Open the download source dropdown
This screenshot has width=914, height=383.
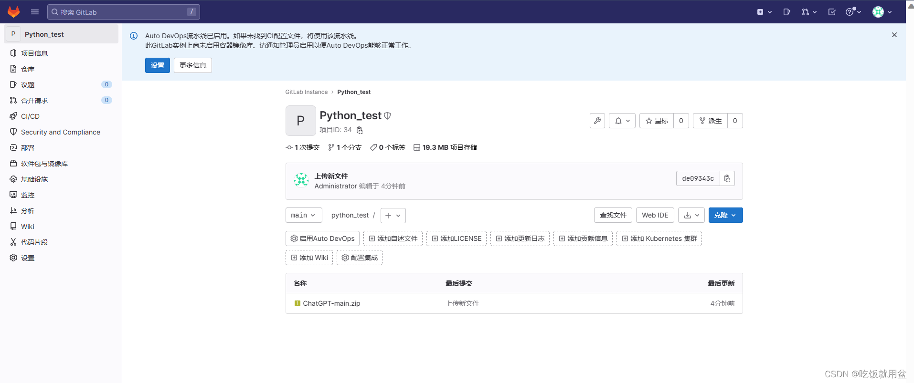pos(691,215)
